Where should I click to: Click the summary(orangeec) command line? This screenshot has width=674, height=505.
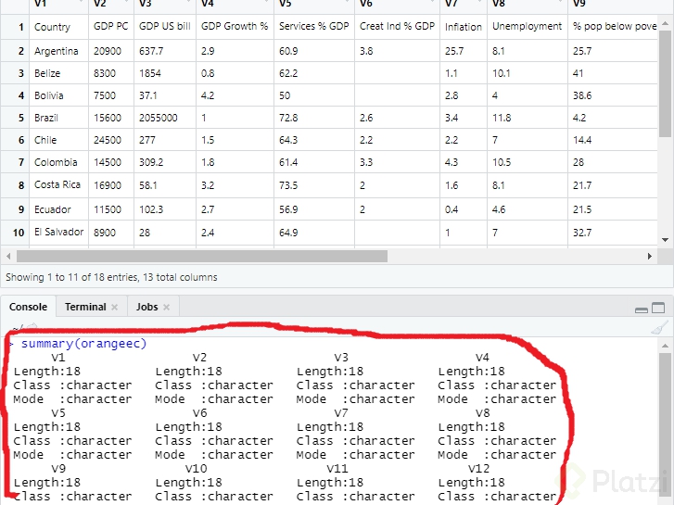click(83, 344)
